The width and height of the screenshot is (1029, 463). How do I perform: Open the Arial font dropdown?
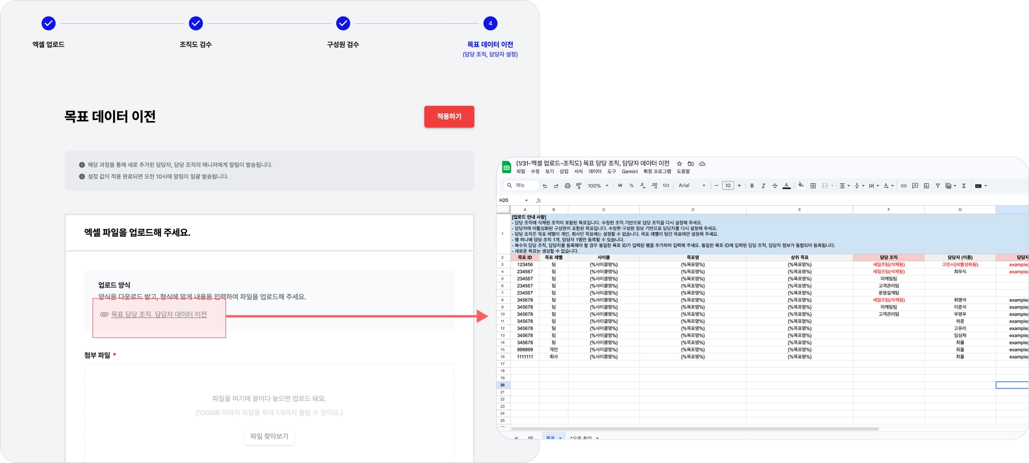692,186
